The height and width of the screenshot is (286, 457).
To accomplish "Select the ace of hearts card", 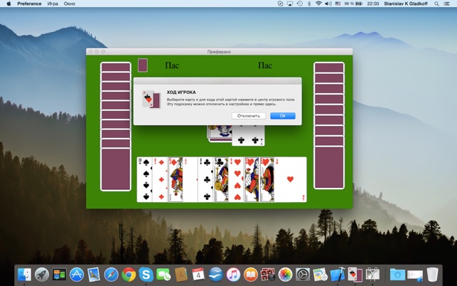I will click(291, 179).
